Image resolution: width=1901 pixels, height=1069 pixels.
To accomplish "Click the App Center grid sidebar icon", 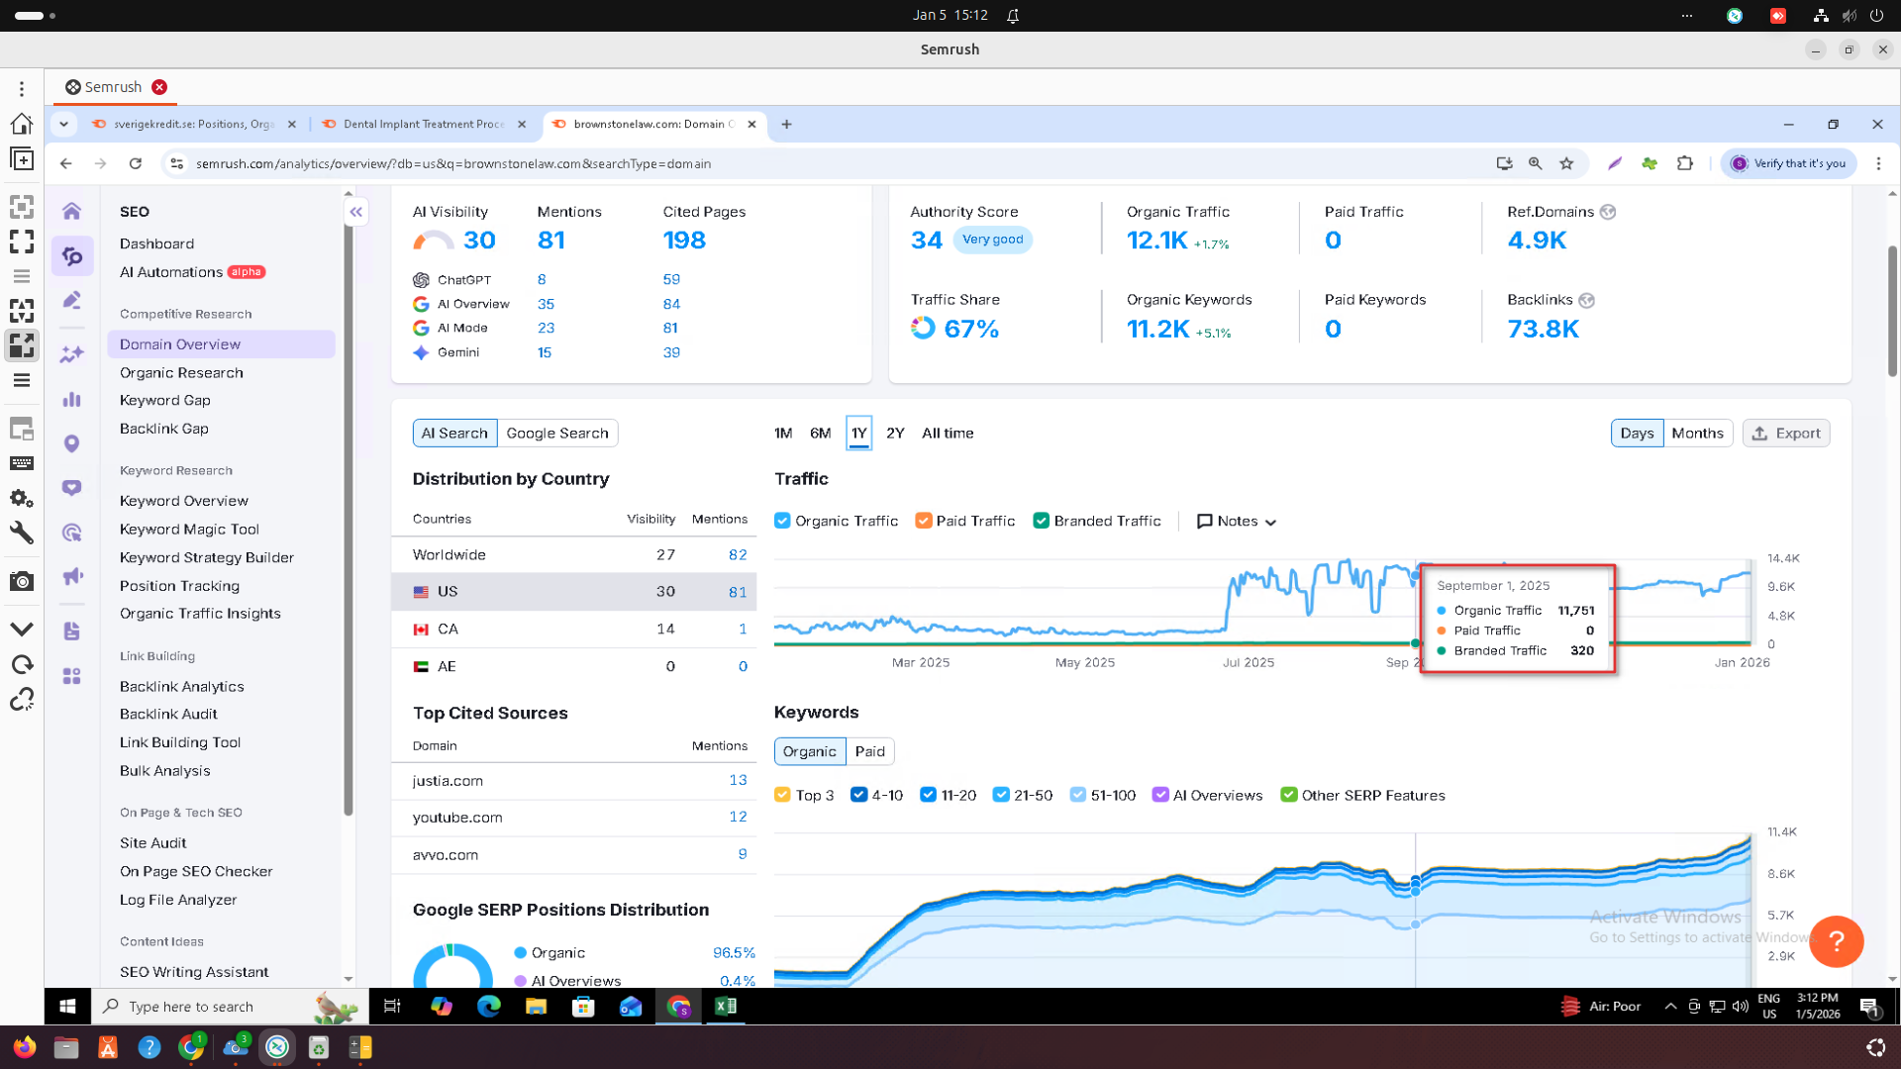I will click(x=71, y=676).
